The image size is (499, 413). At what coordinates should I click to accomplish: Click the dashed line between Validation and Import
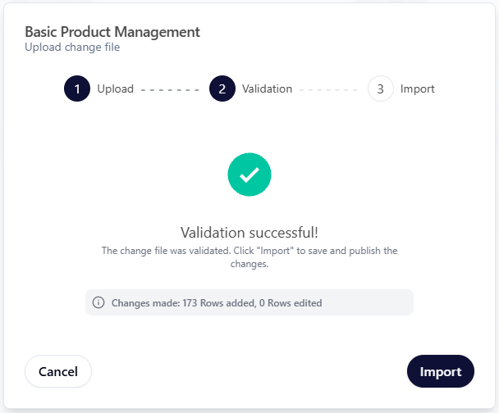point(329,88)
